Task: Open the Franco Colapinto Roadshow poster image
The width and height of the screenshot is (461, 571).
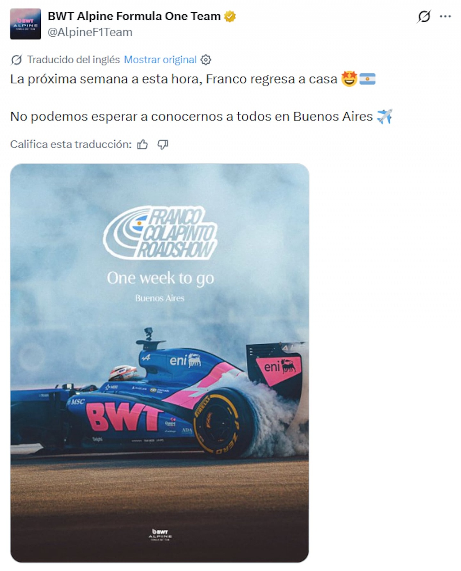Action: pyautogui.click(x=160, y=363)
